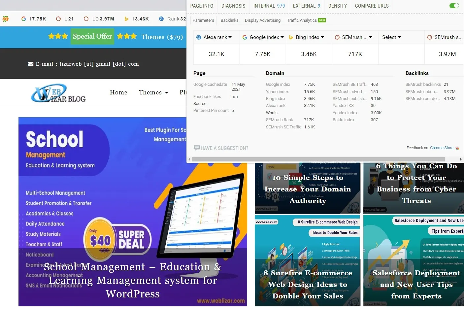Click the new badge on Traffic Analytics
This screenshot has height=309, width=464.
coord(322,20)
